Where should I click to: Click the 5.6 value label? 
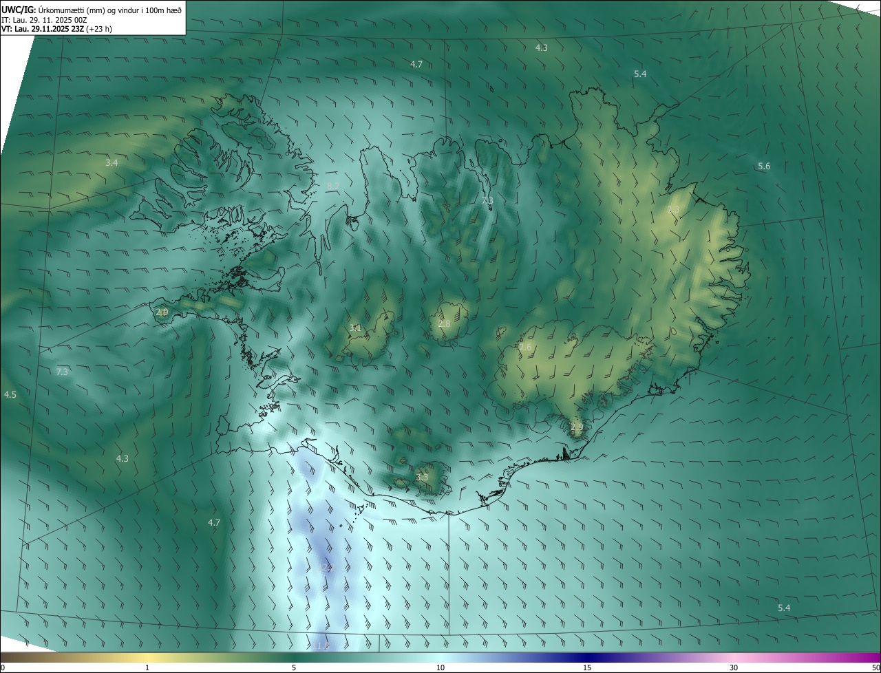764,167
